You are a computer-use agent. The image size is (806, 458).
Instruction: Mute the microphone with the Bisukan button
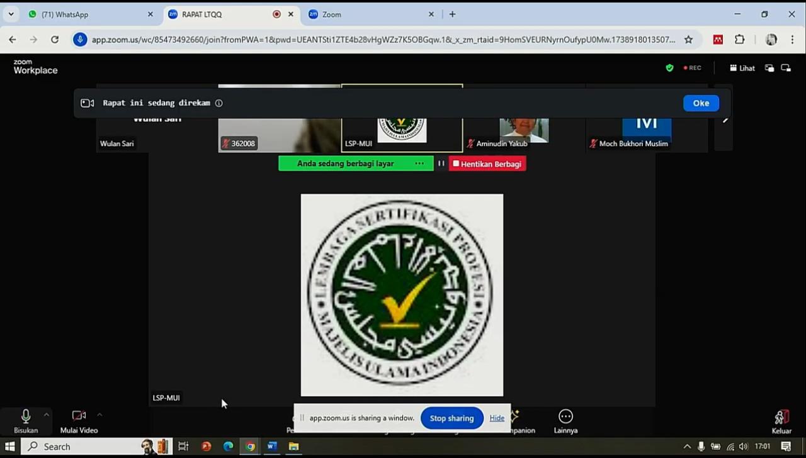pos(26,422)
